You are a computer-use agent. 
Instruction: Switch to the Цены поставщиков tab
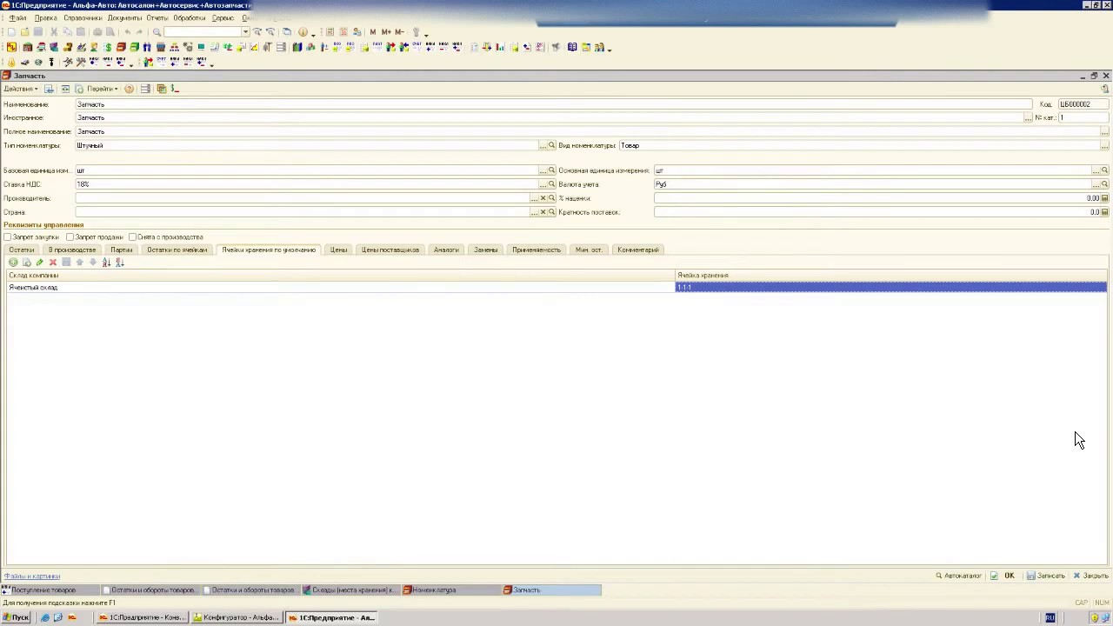pyautogui.click(x=390, y=250)
